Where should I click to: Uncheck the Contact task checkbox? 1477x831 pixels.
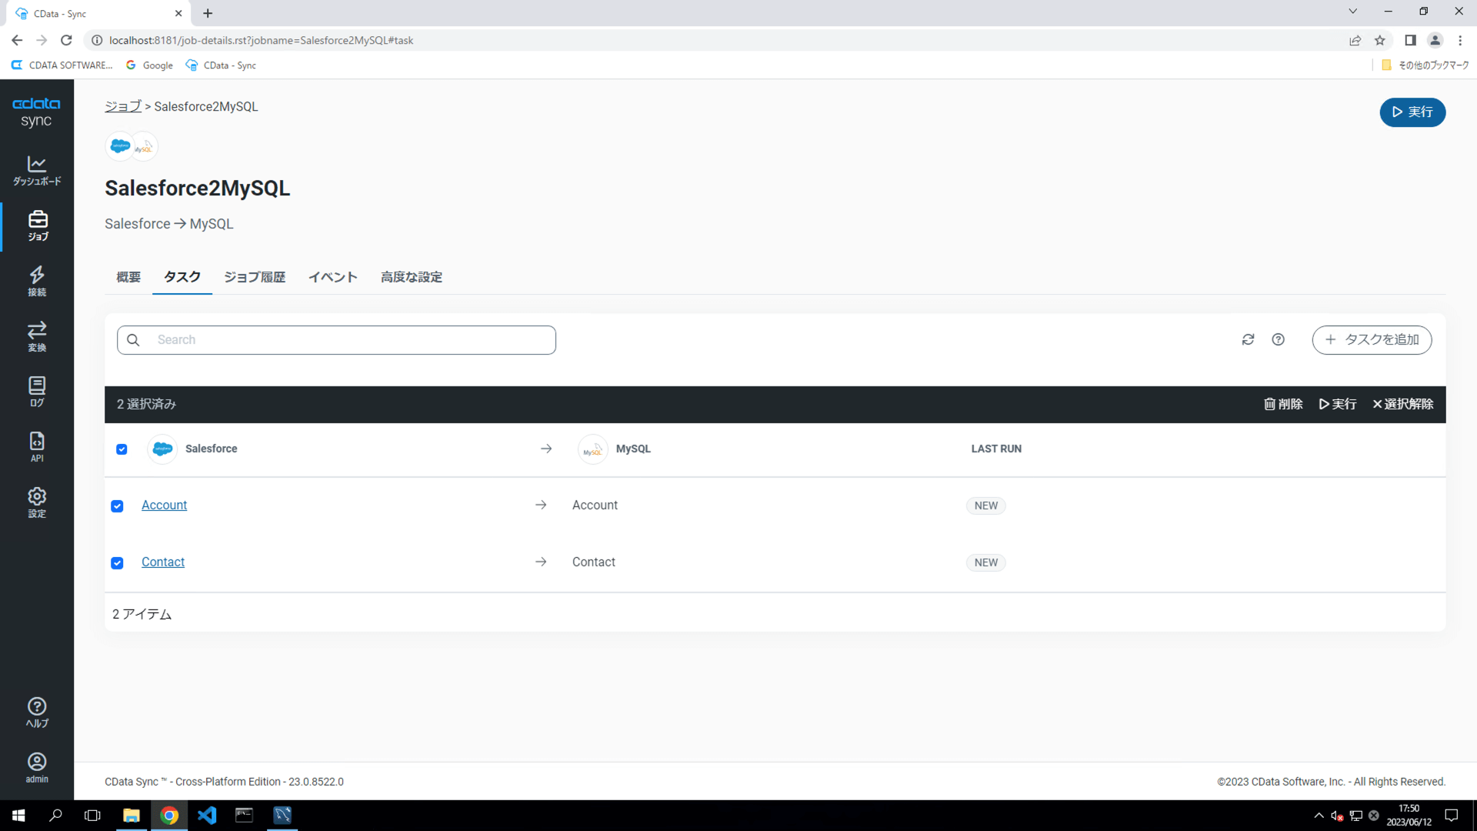click(x=117, y=562)
